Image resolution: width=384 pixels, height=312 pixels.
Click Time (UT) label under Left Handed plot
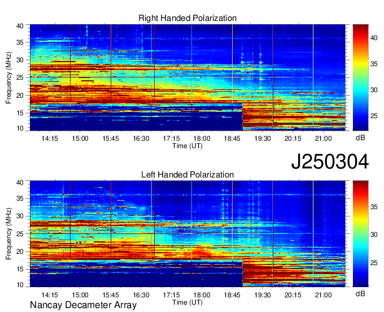coord(187,302)
